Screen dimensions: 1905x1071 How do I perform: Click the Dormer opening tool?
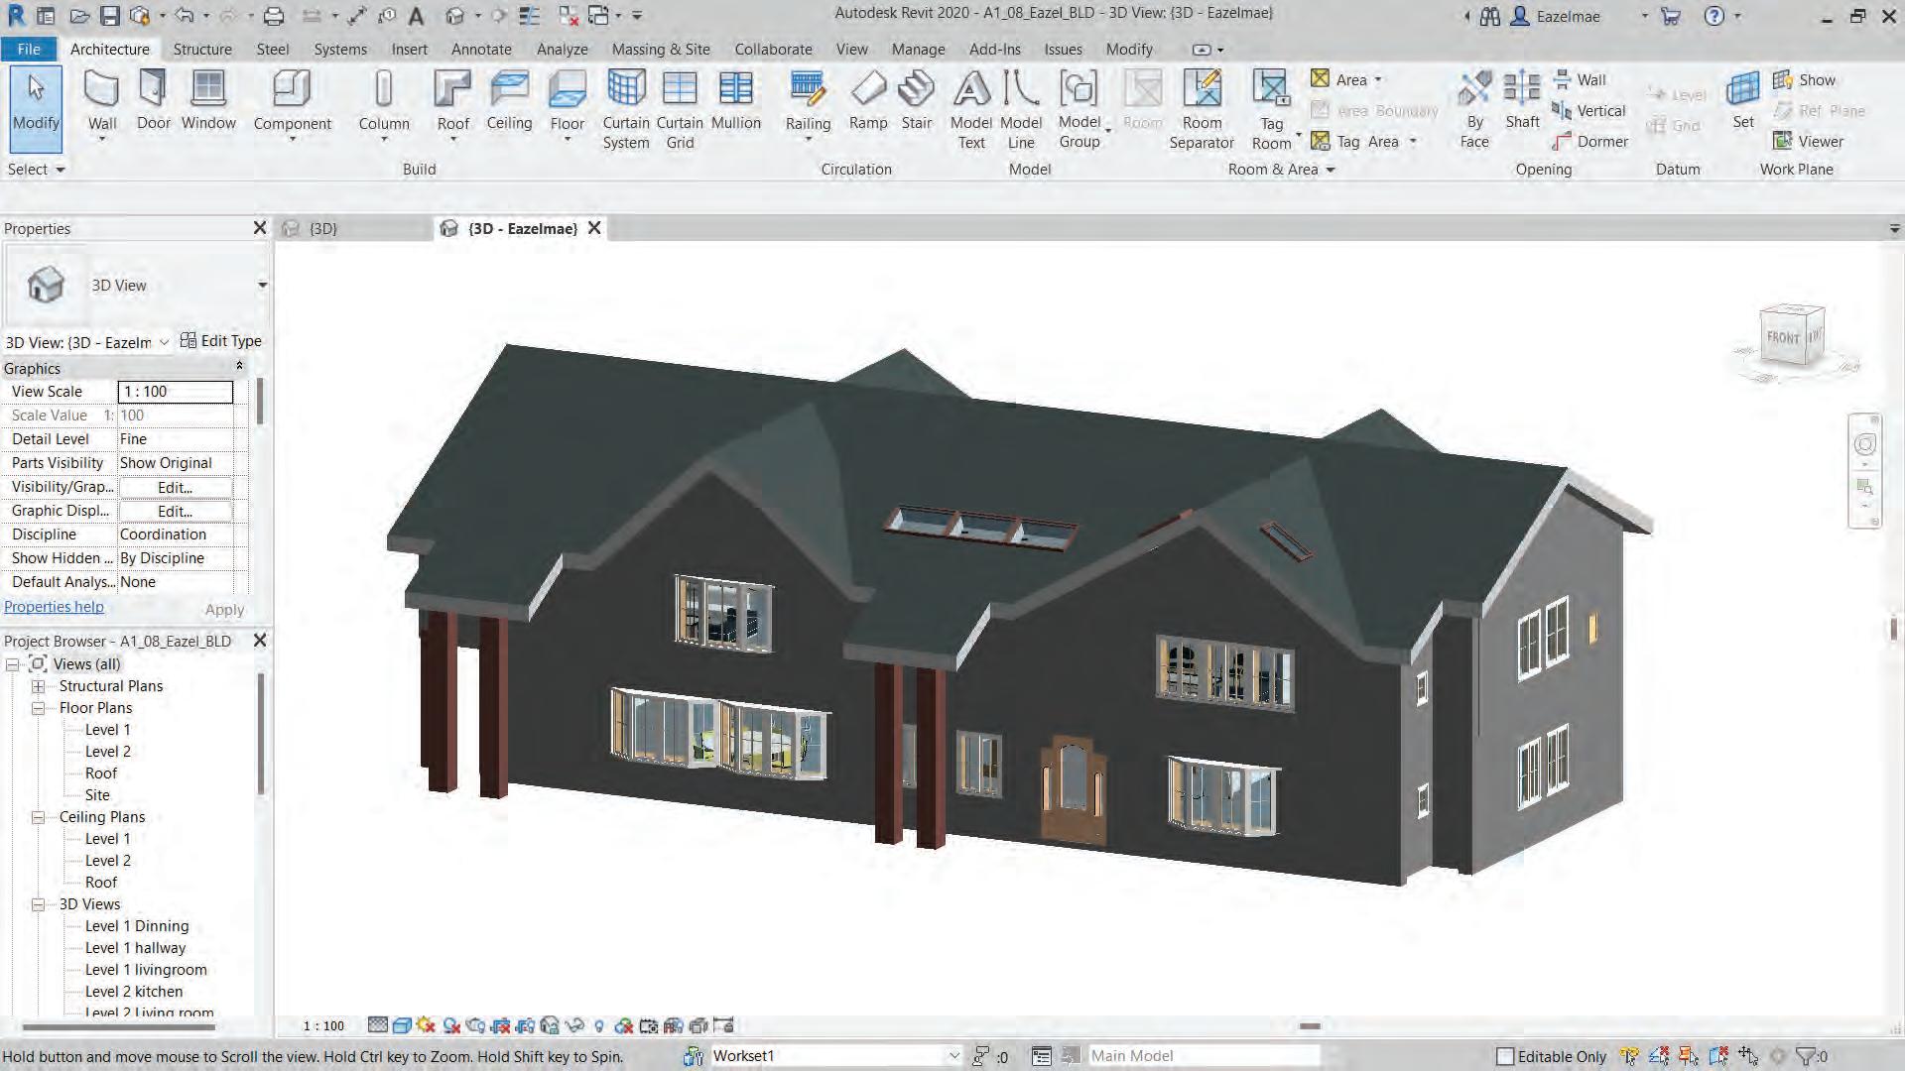pos(1591,142)
